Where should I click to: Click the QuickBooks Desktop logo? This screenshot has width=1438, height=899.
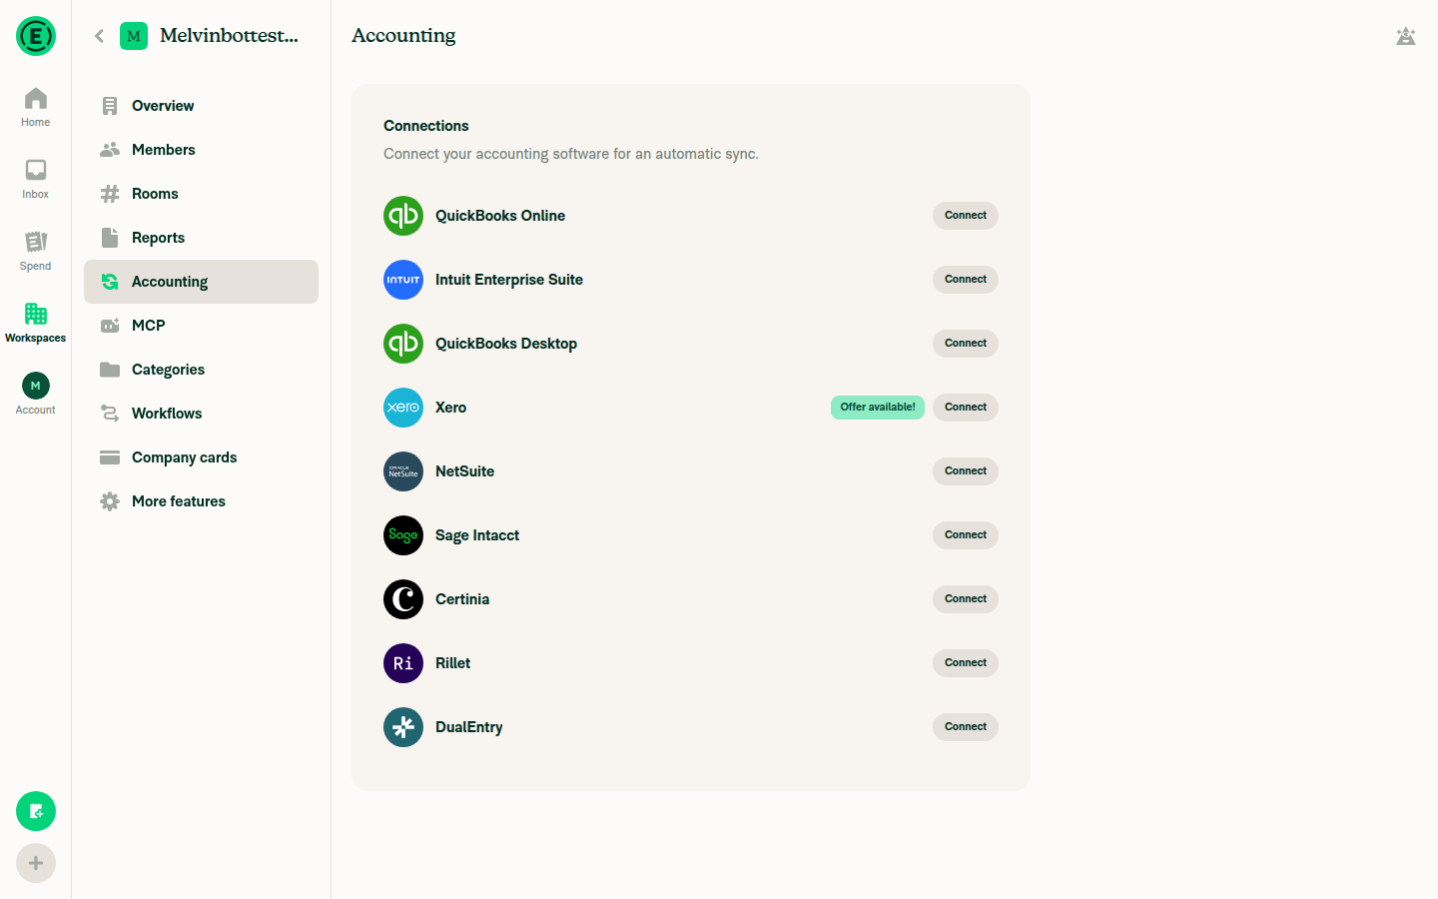pyautogui.click(x=403, y=344)
